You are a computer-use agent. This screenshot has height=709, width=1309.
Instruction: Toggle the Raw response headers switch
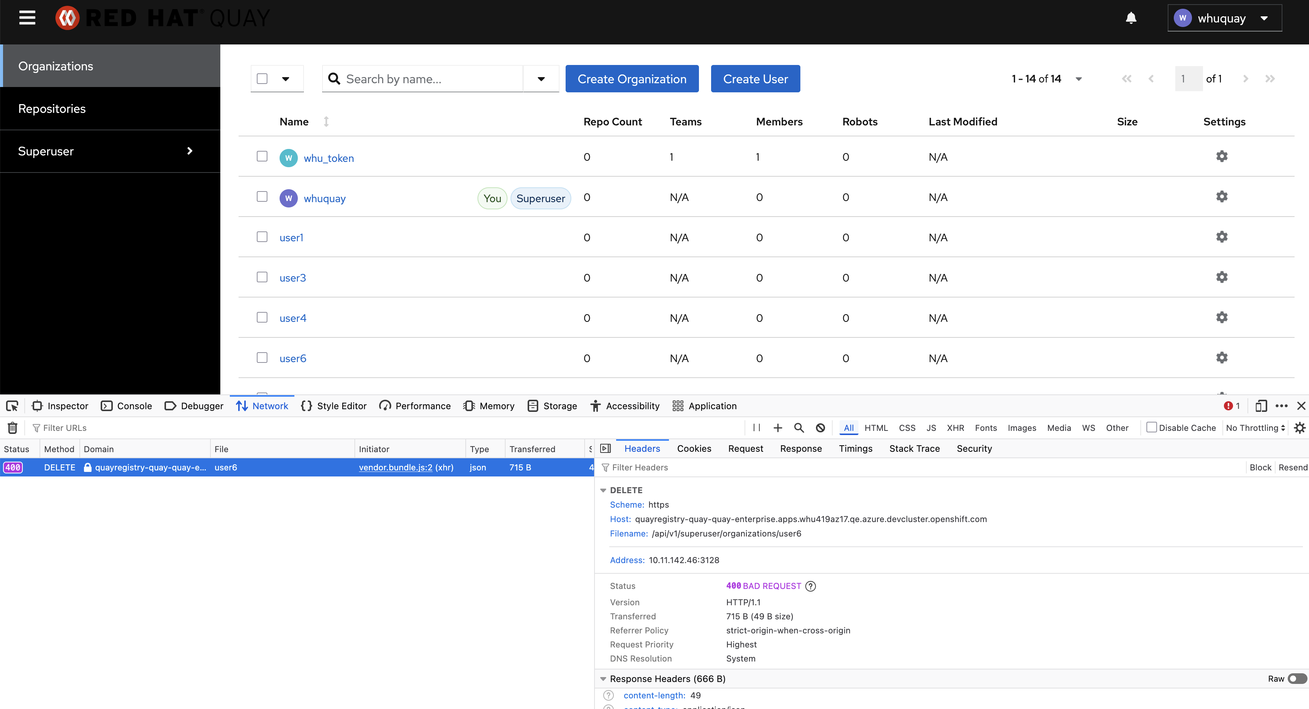click(x=1296, y=679)
